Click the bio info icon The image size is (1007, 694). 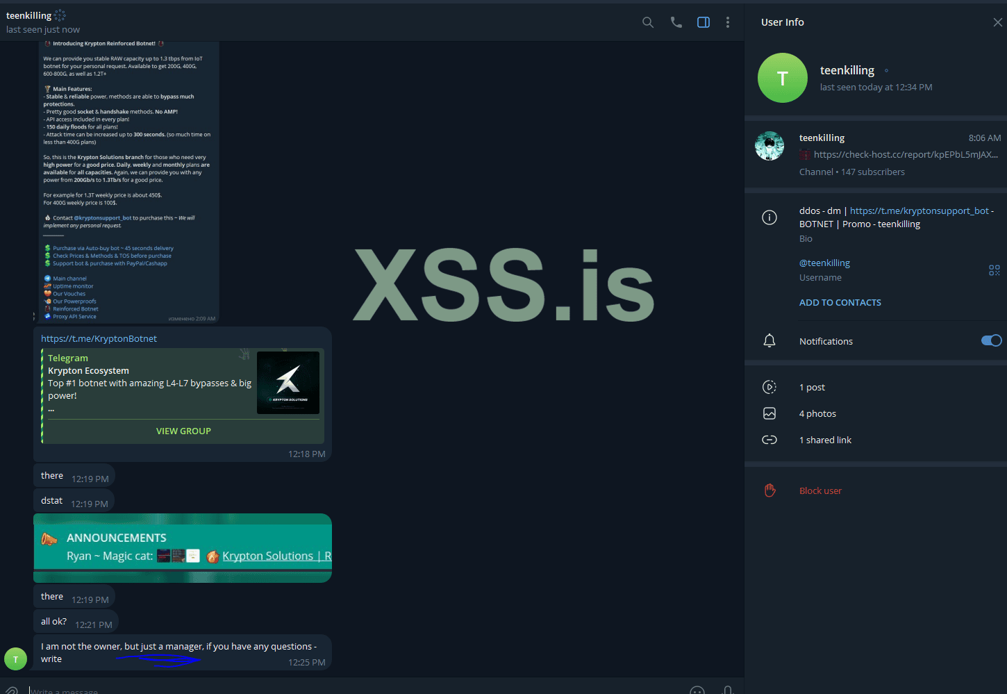(x=769, y=217)
